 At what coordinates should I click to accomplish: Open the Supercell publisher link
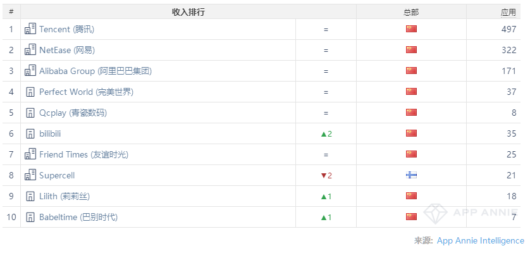(x=57, y=175)
